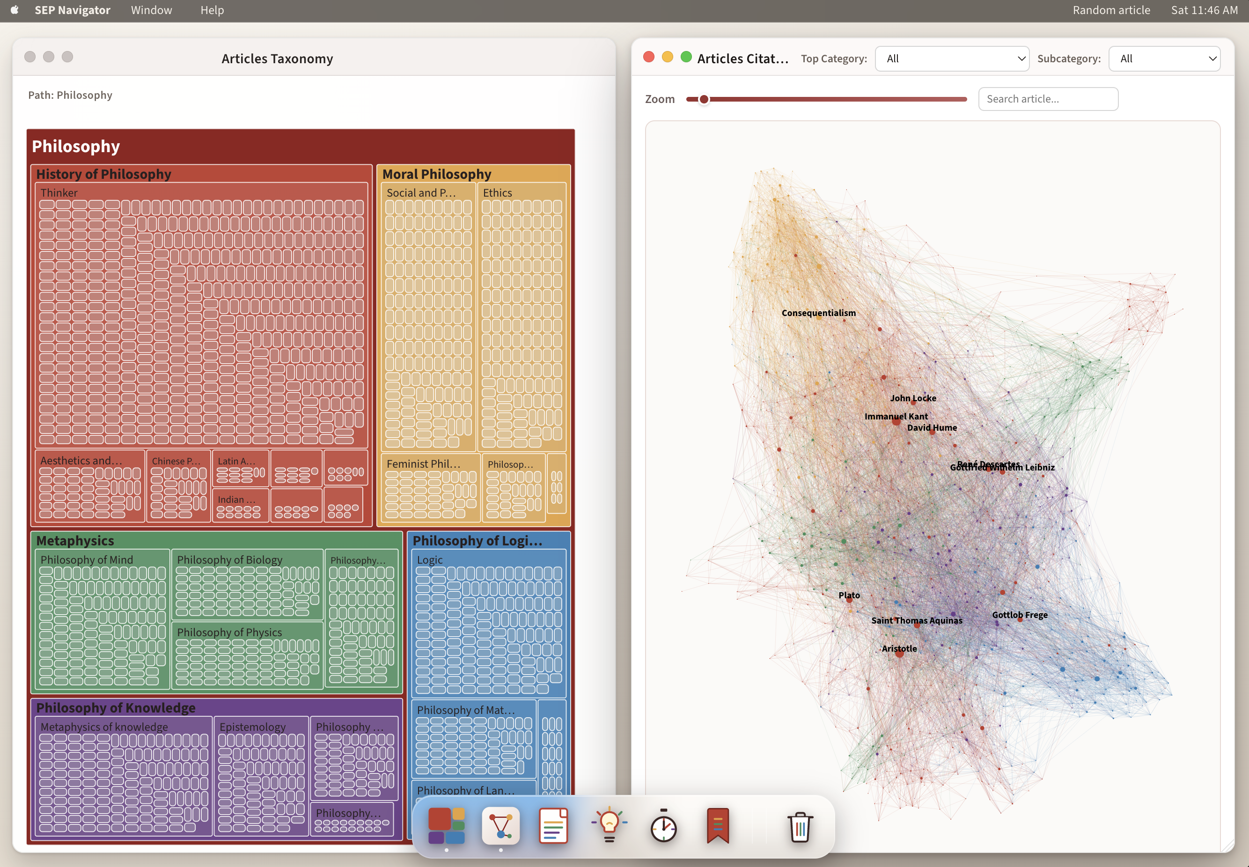Open the Indian … subcategory
1249x867 pixels.
pyautogui.click(x=236, y=499)
